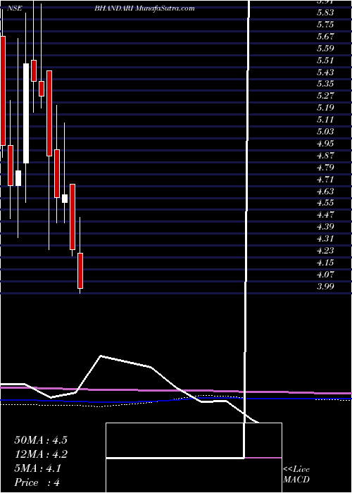Image resolution: width=352 pixels, height=493 pixels.
Task: Click the 4.31 price axis label
Action: [x=325, y=239]
